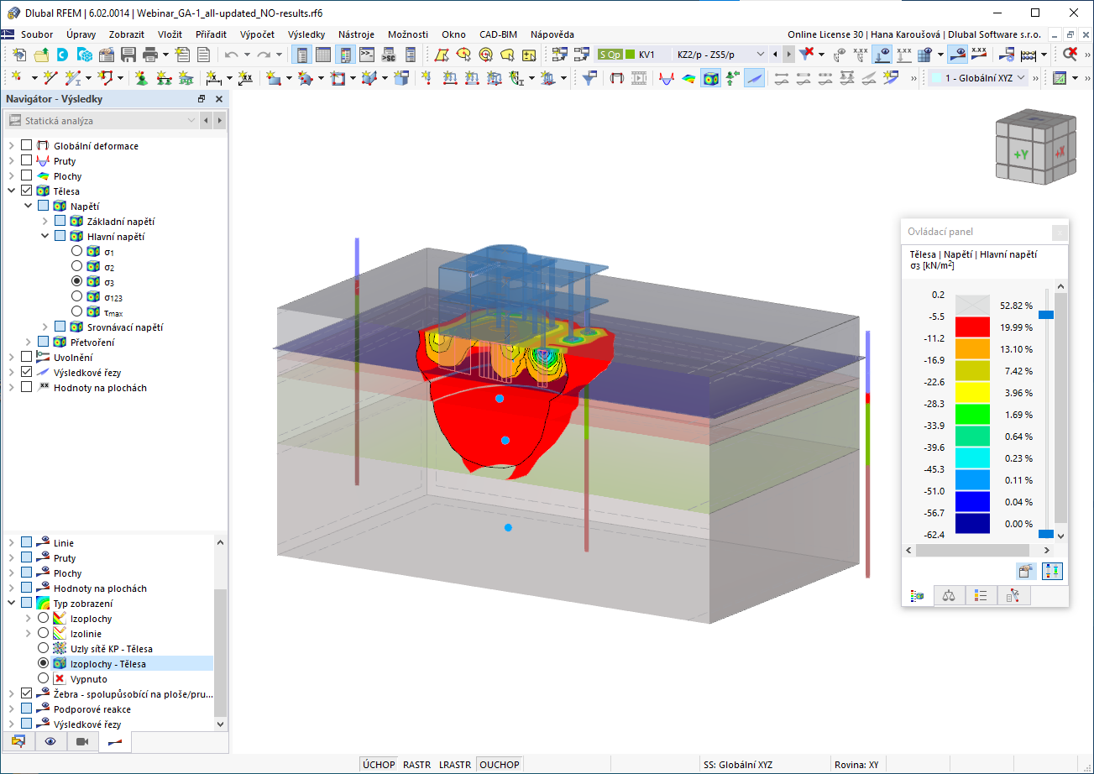Viewport: 1094px width, 774px height.
Task: Click the upper blue slider handle in legend
Action: pyautogui.click(x=1045, y=315)
